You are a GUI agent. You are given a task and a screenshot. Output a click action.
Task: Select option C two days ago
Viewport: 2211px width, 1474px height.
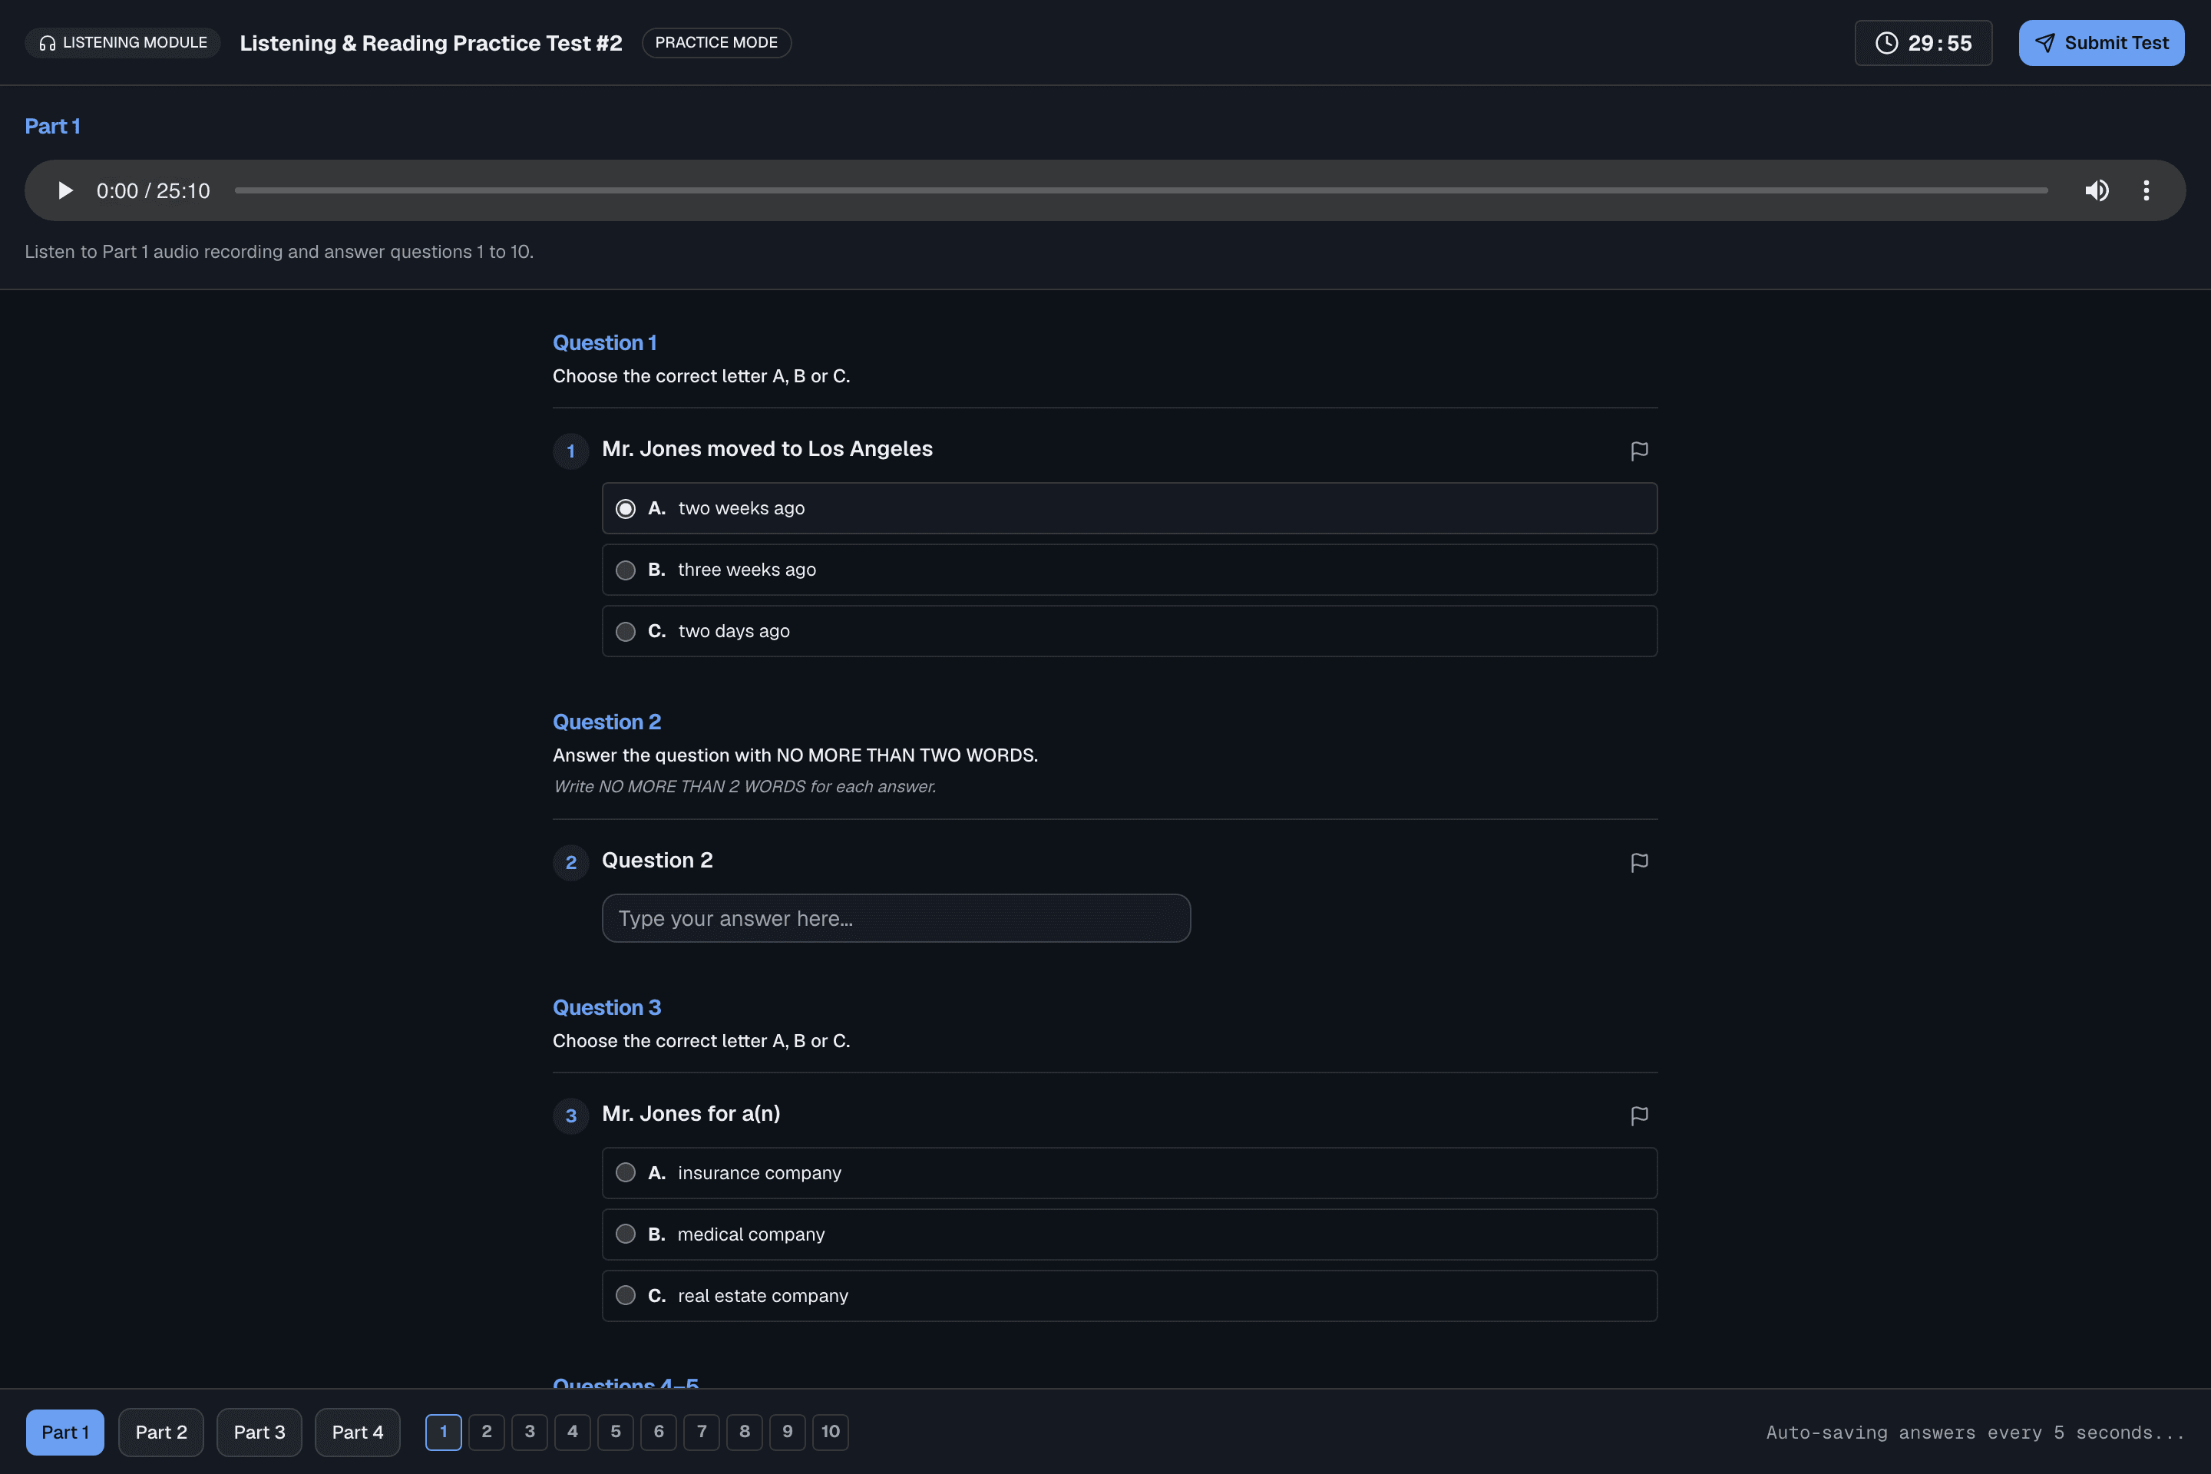click(1129, 632)
